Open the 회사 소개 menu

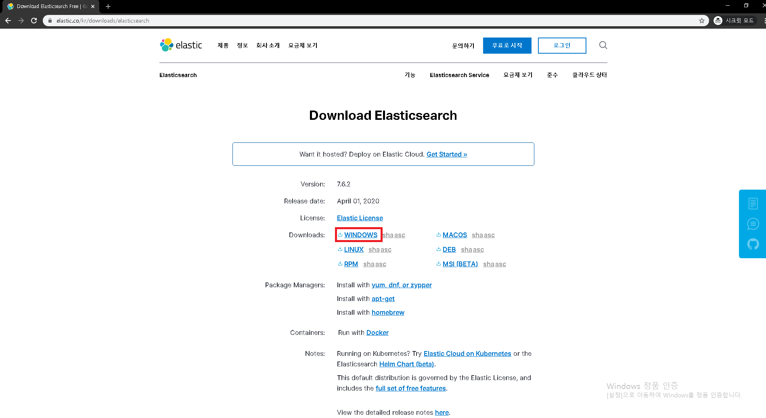click(268, 46)
